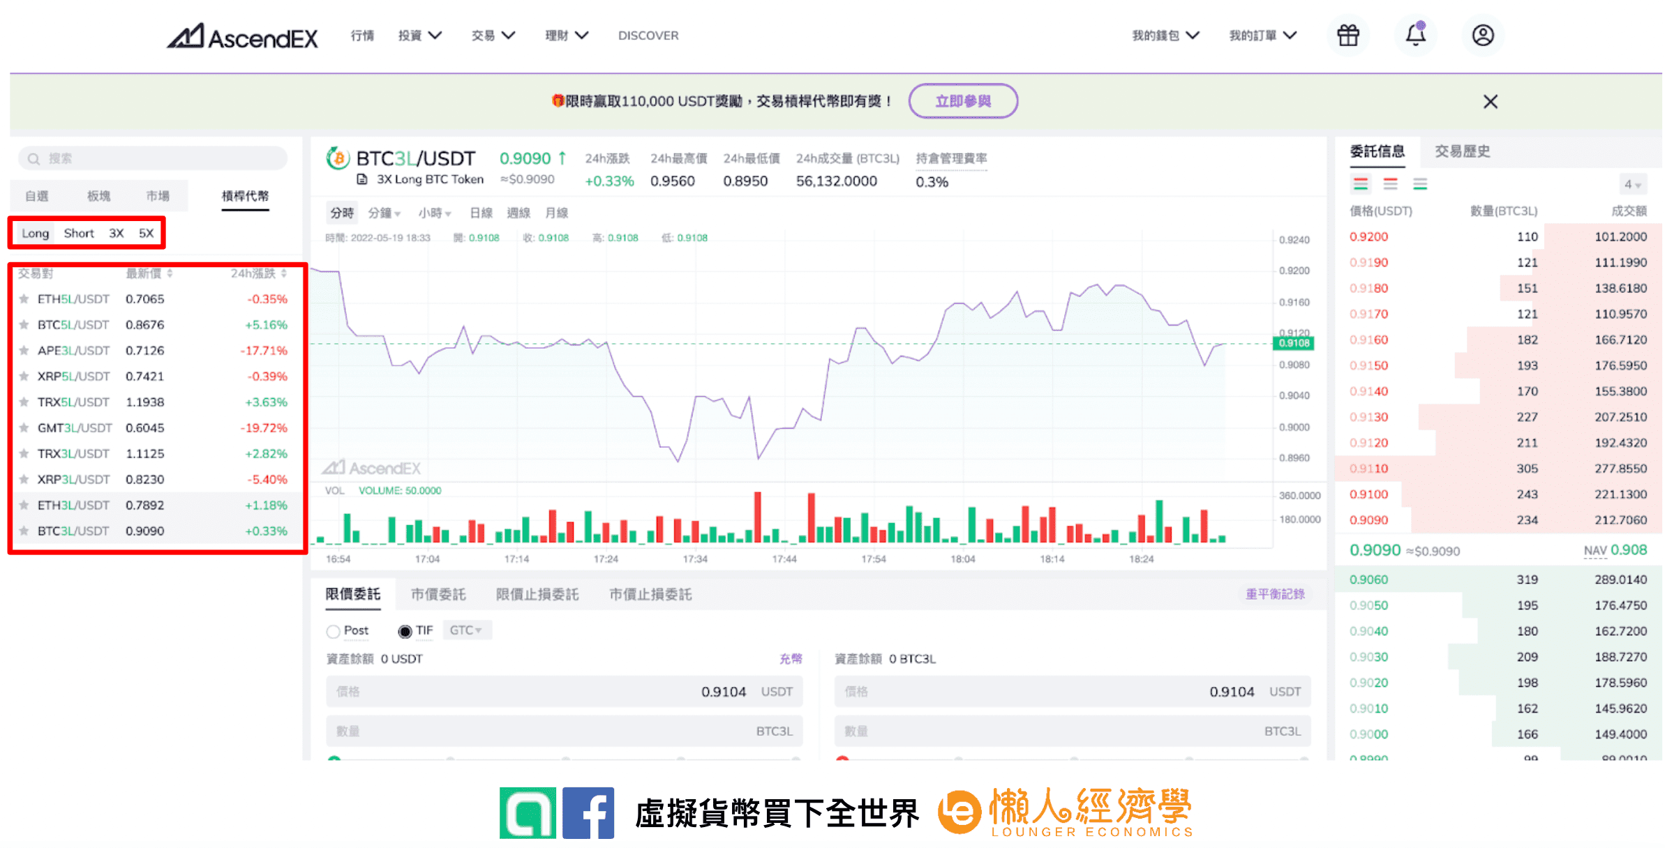Screen dimensions: 1665x848
Task: Open the token document icon beside 3X Long BTC Token
Action: [x=362, y=179]
